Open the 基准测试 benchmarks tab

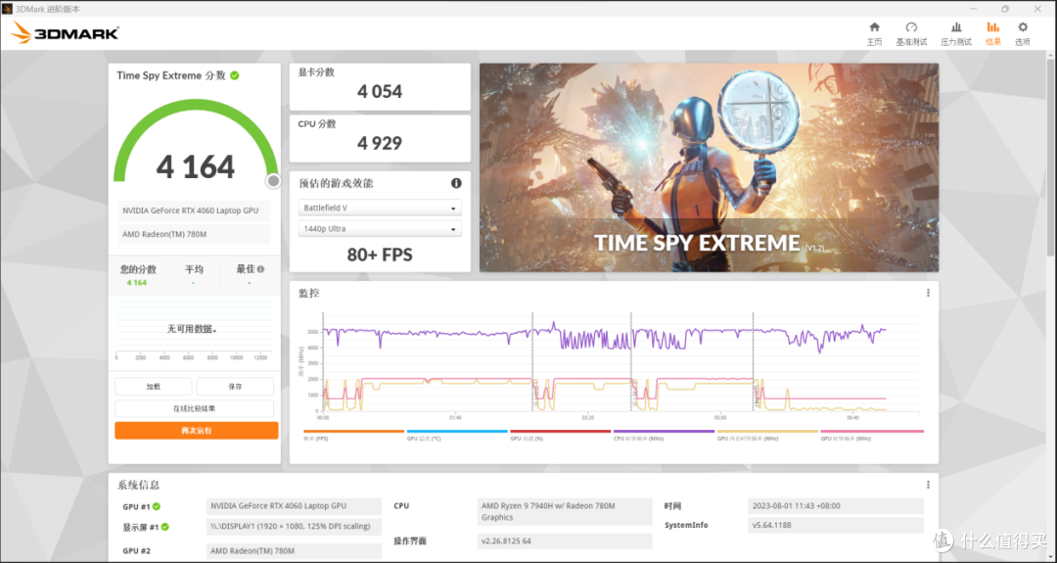[911, 33]
